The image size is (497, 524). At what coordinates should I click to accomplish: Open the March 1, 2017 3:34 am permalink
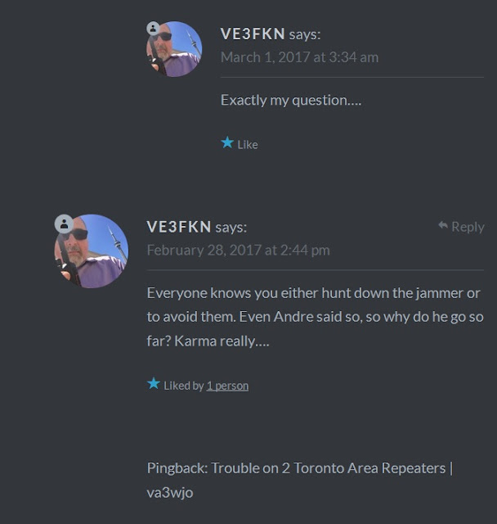click(x=299, y=57)
